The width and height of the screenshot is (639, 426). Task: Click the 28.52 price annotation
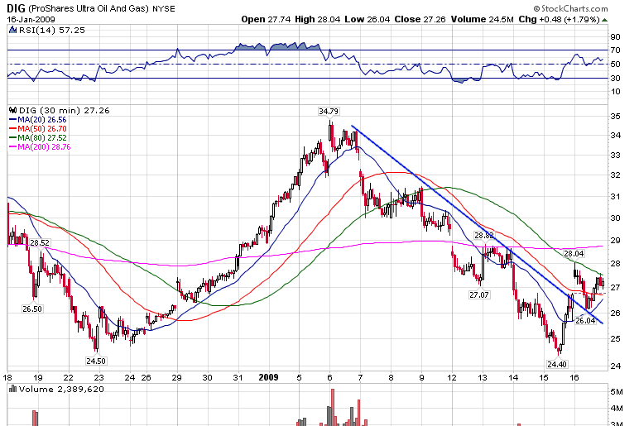click(x=40, y=242)
